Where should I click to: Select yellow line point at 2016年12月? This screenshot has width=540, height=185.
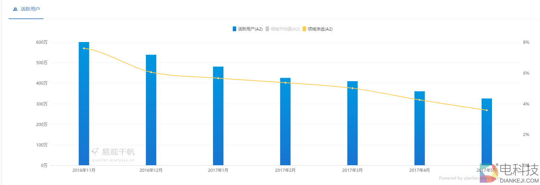(x=151, y=72)
